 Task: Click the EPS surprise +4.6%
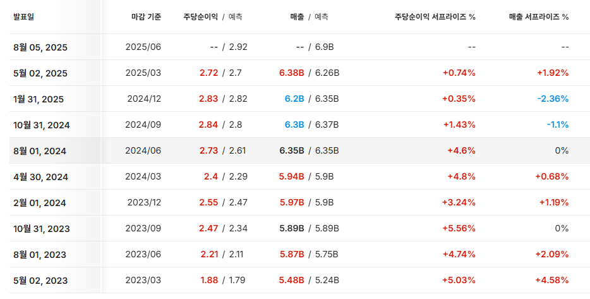[x=461, y=151]
